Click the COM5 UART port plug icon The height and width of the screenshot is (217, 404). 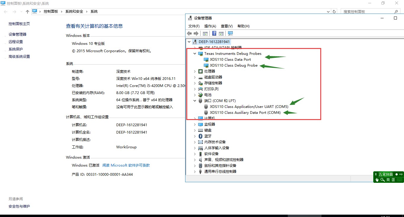coord(206,107)
